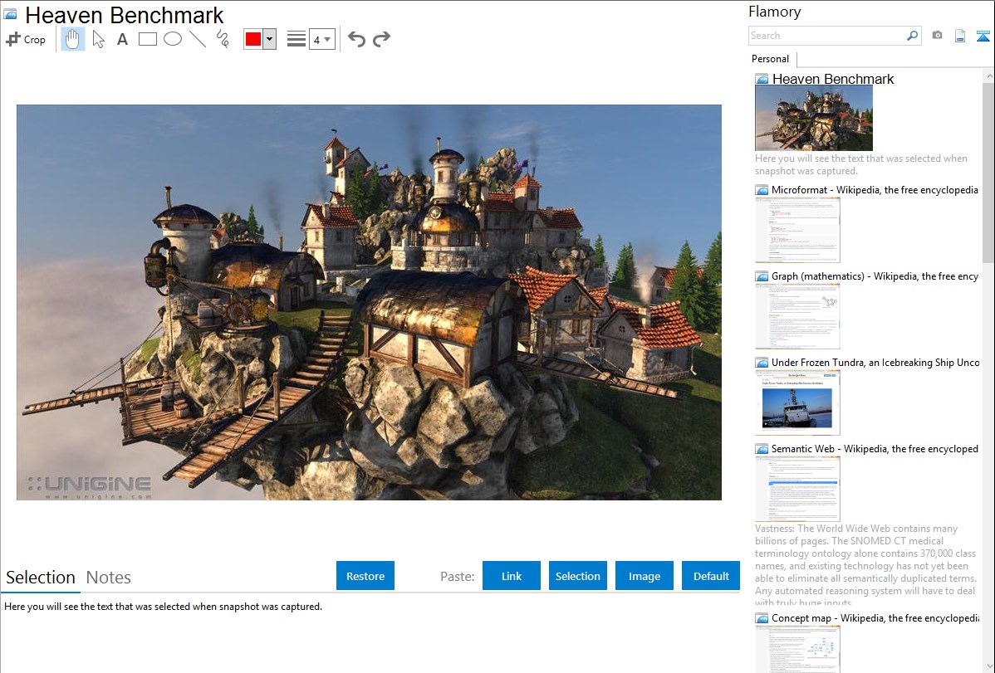Open Heaven Benchmark snapshot thumbnail in sidebar

[813, 119]
